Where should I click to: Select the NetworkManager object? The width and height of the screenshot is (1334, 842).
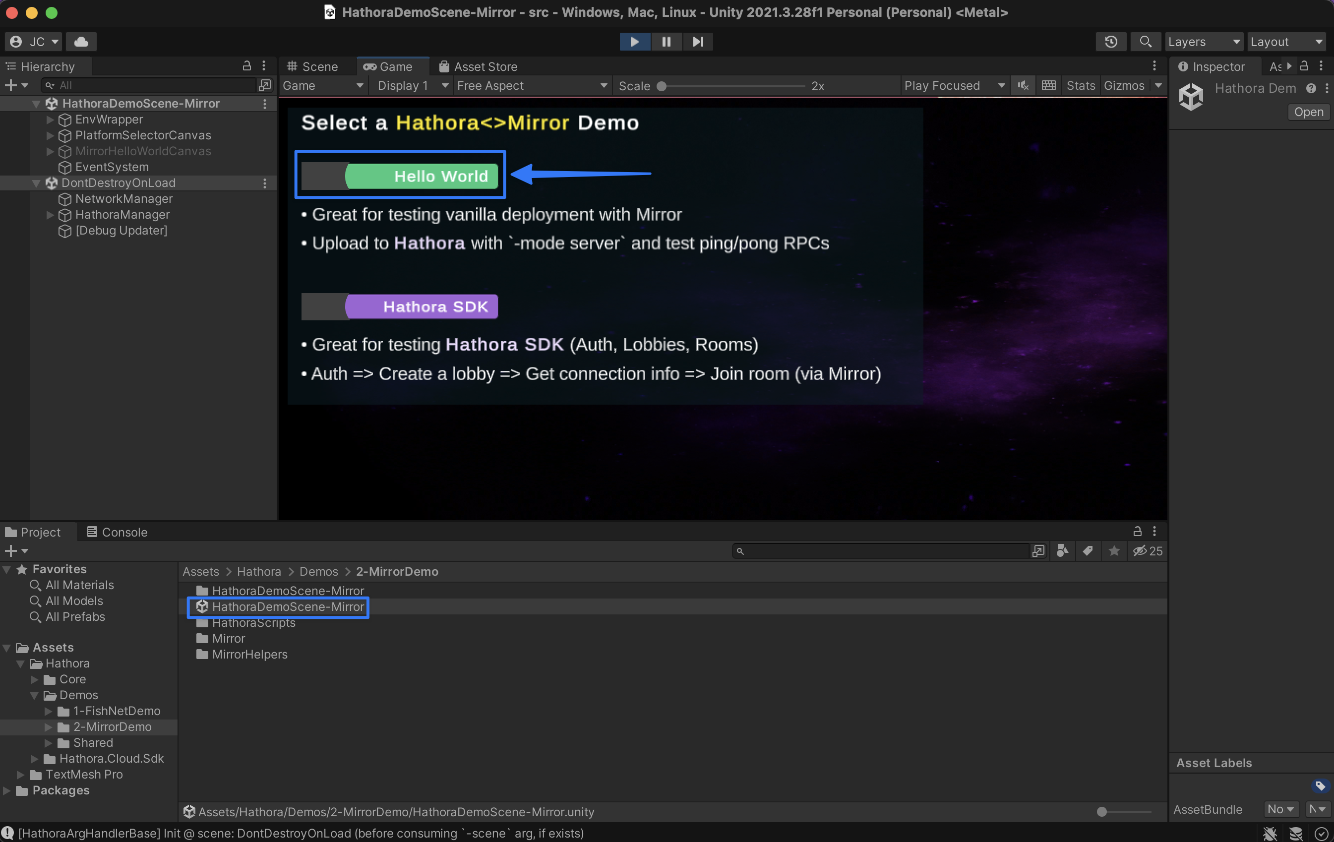coord(123,199)
